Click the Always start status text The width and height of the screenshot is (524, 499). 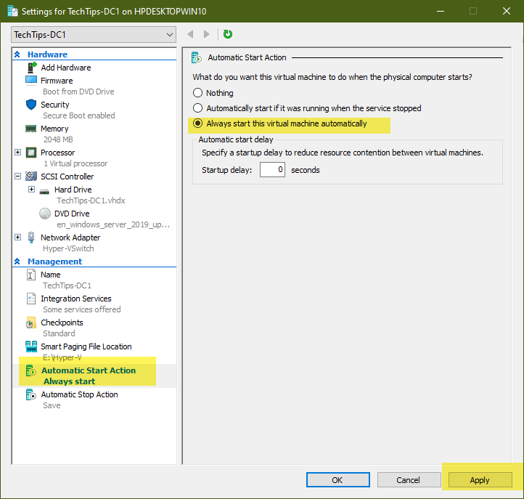(70, 381)
